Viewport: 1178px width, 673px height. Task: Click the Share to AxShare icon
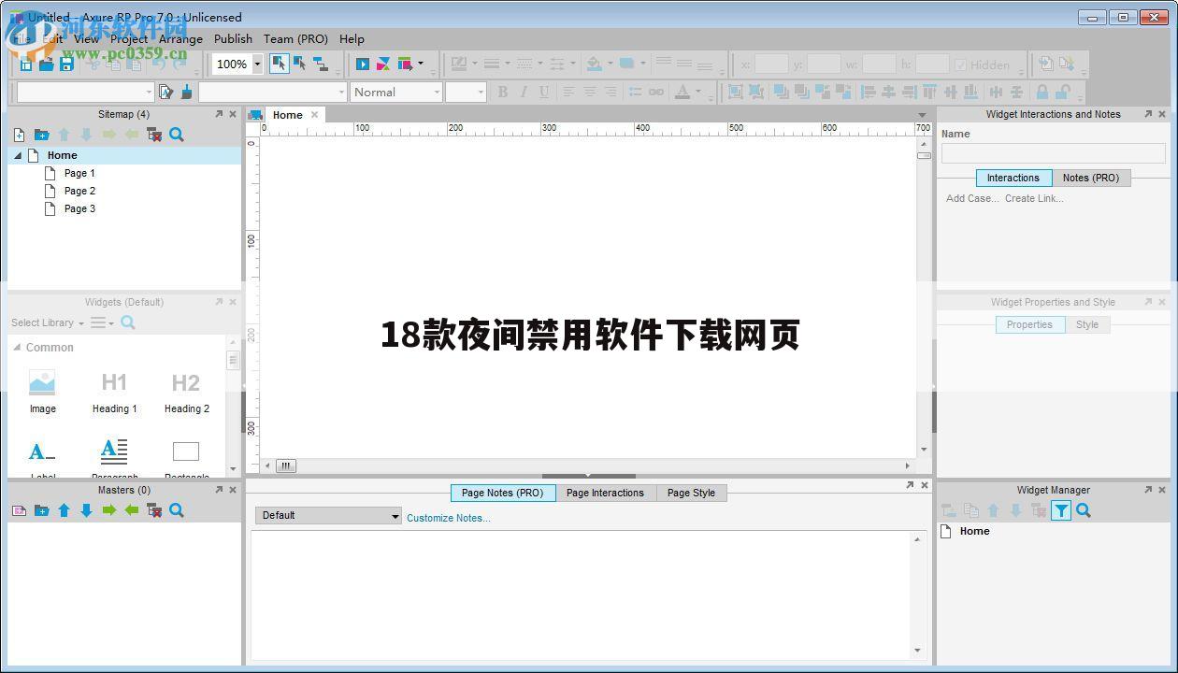[383, 64]
